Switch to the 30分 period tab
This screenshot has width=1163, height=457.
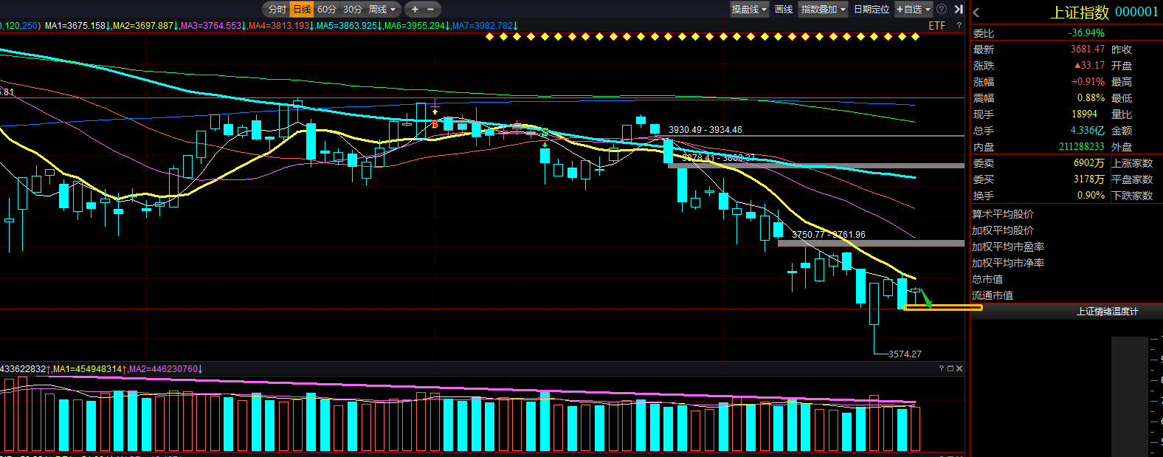pos(353,10)
